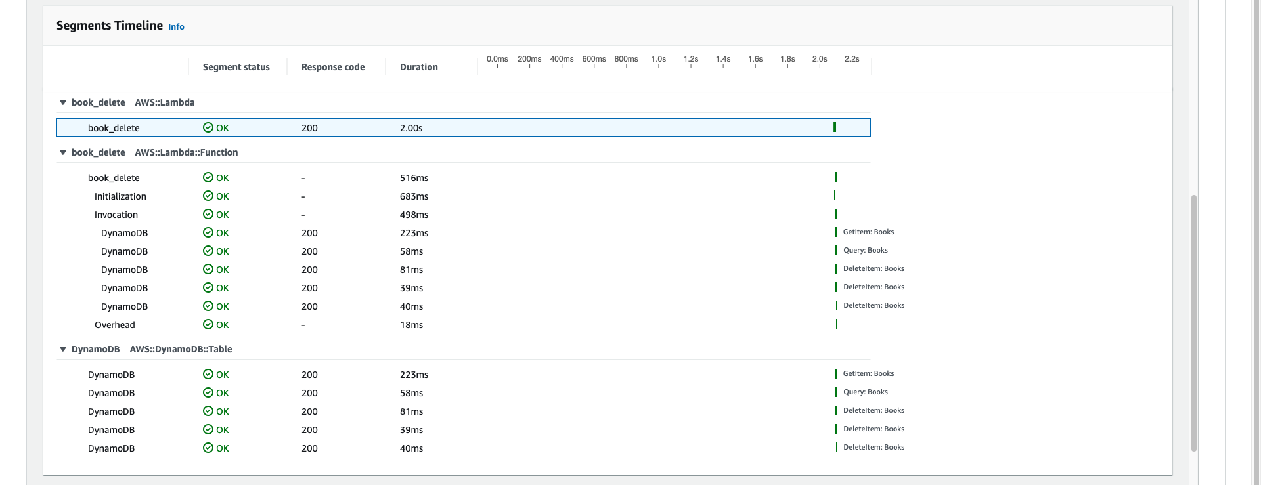Click the OK status icon in the 516ms book_delete row
This screenshot has height=485, width=1261.
click(208, 177)
